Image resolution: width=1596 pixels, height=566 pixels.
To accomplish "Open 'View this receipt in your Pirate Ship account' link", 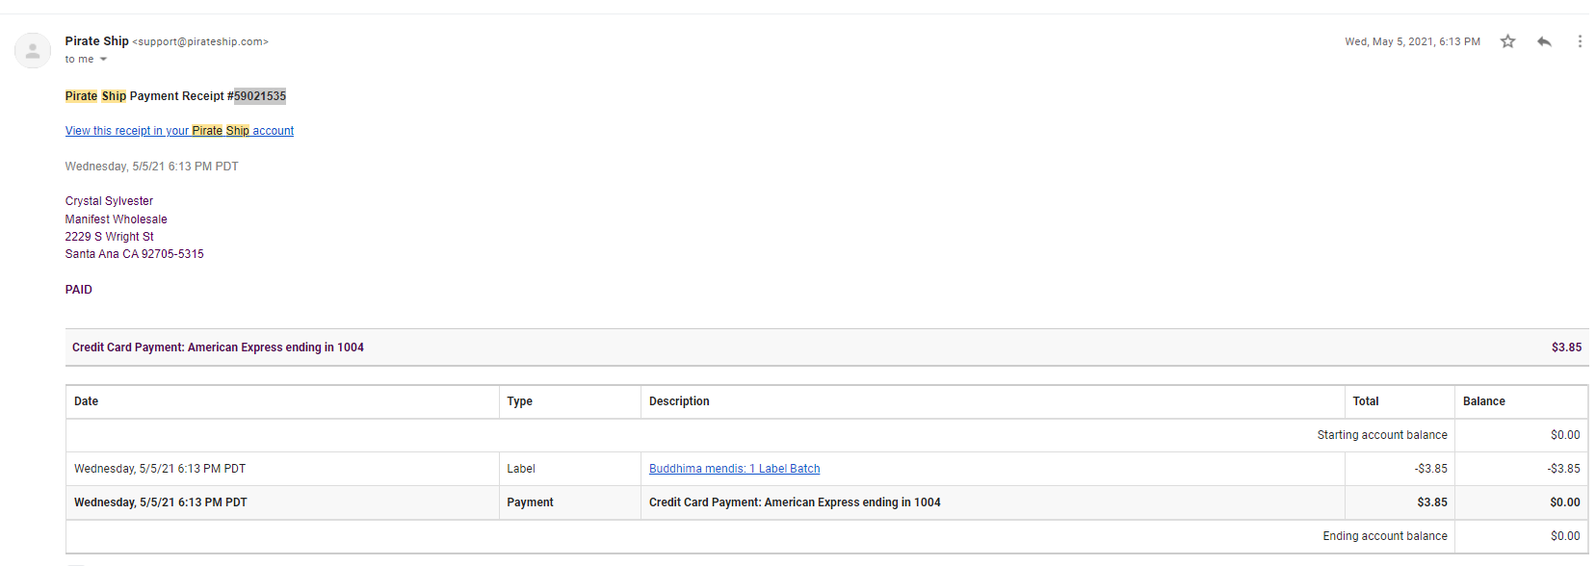I will coord(179,131).
